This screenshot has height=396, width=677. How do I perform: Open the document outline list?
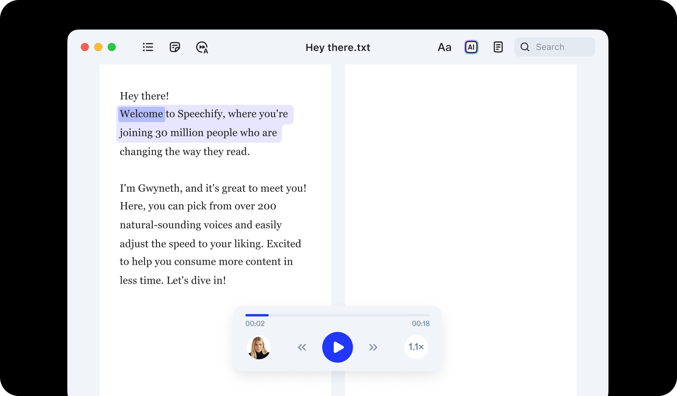[148, 47]
